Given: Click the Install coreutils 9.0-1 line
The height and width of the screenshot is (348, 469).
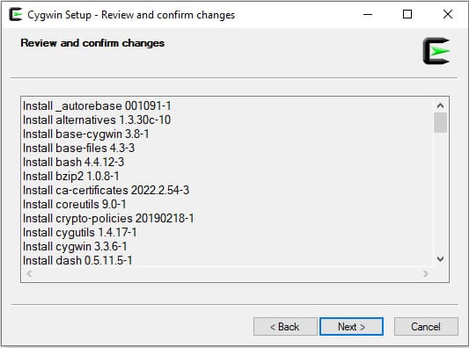Looking at the screenshot, I should coord(75,205).
